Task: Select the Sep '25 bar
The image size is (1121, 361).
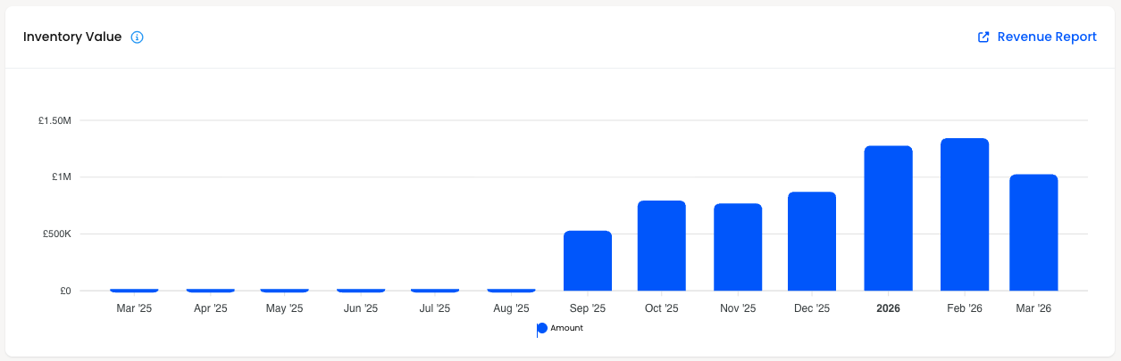Action: 588,261
